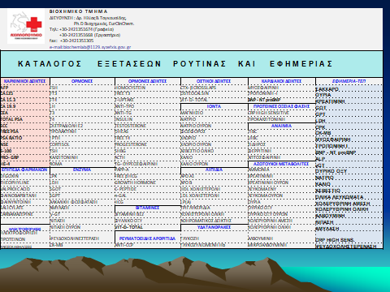Image resolution: width=390 pixels, height=292 pixels.
Task: Open the biochemlab e-mail address link
Action: click(x=90, y=47)
